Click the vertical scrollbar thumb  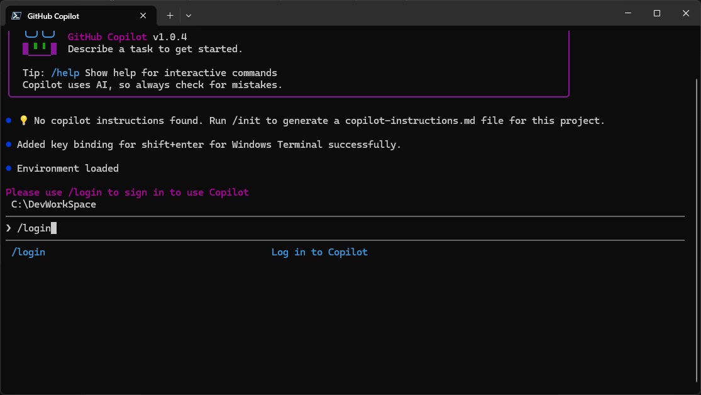pos(696,220)
